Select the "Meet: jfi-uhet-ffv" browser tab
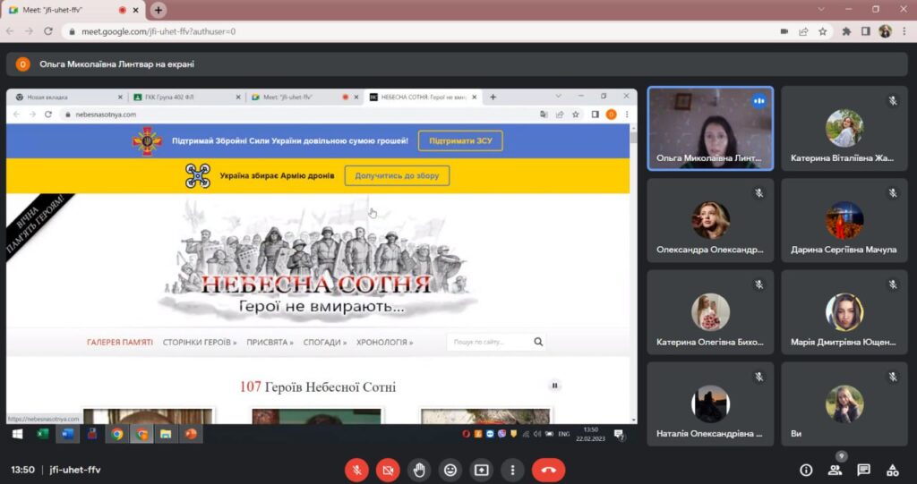The width and height of the screenshot is (917, 484). point(67,10)
